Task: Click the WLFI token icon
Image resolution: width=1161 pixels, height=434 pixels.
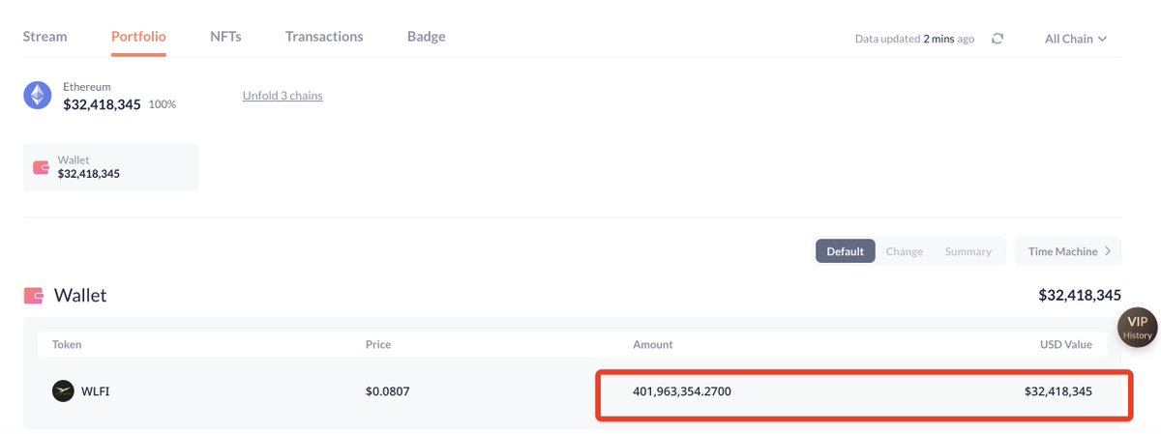Action: (63, 391)
